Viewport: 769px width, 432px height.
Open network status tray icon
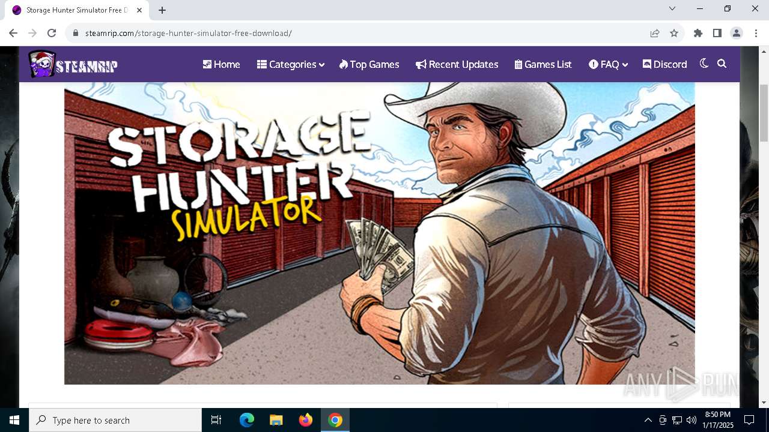[677, 420]
